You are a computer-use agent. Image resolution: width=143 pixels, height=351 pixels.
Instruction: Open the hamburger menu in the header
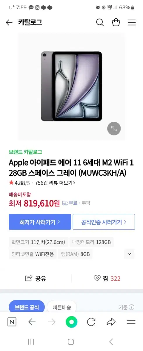pyautogui.click(x=132, y=23)
